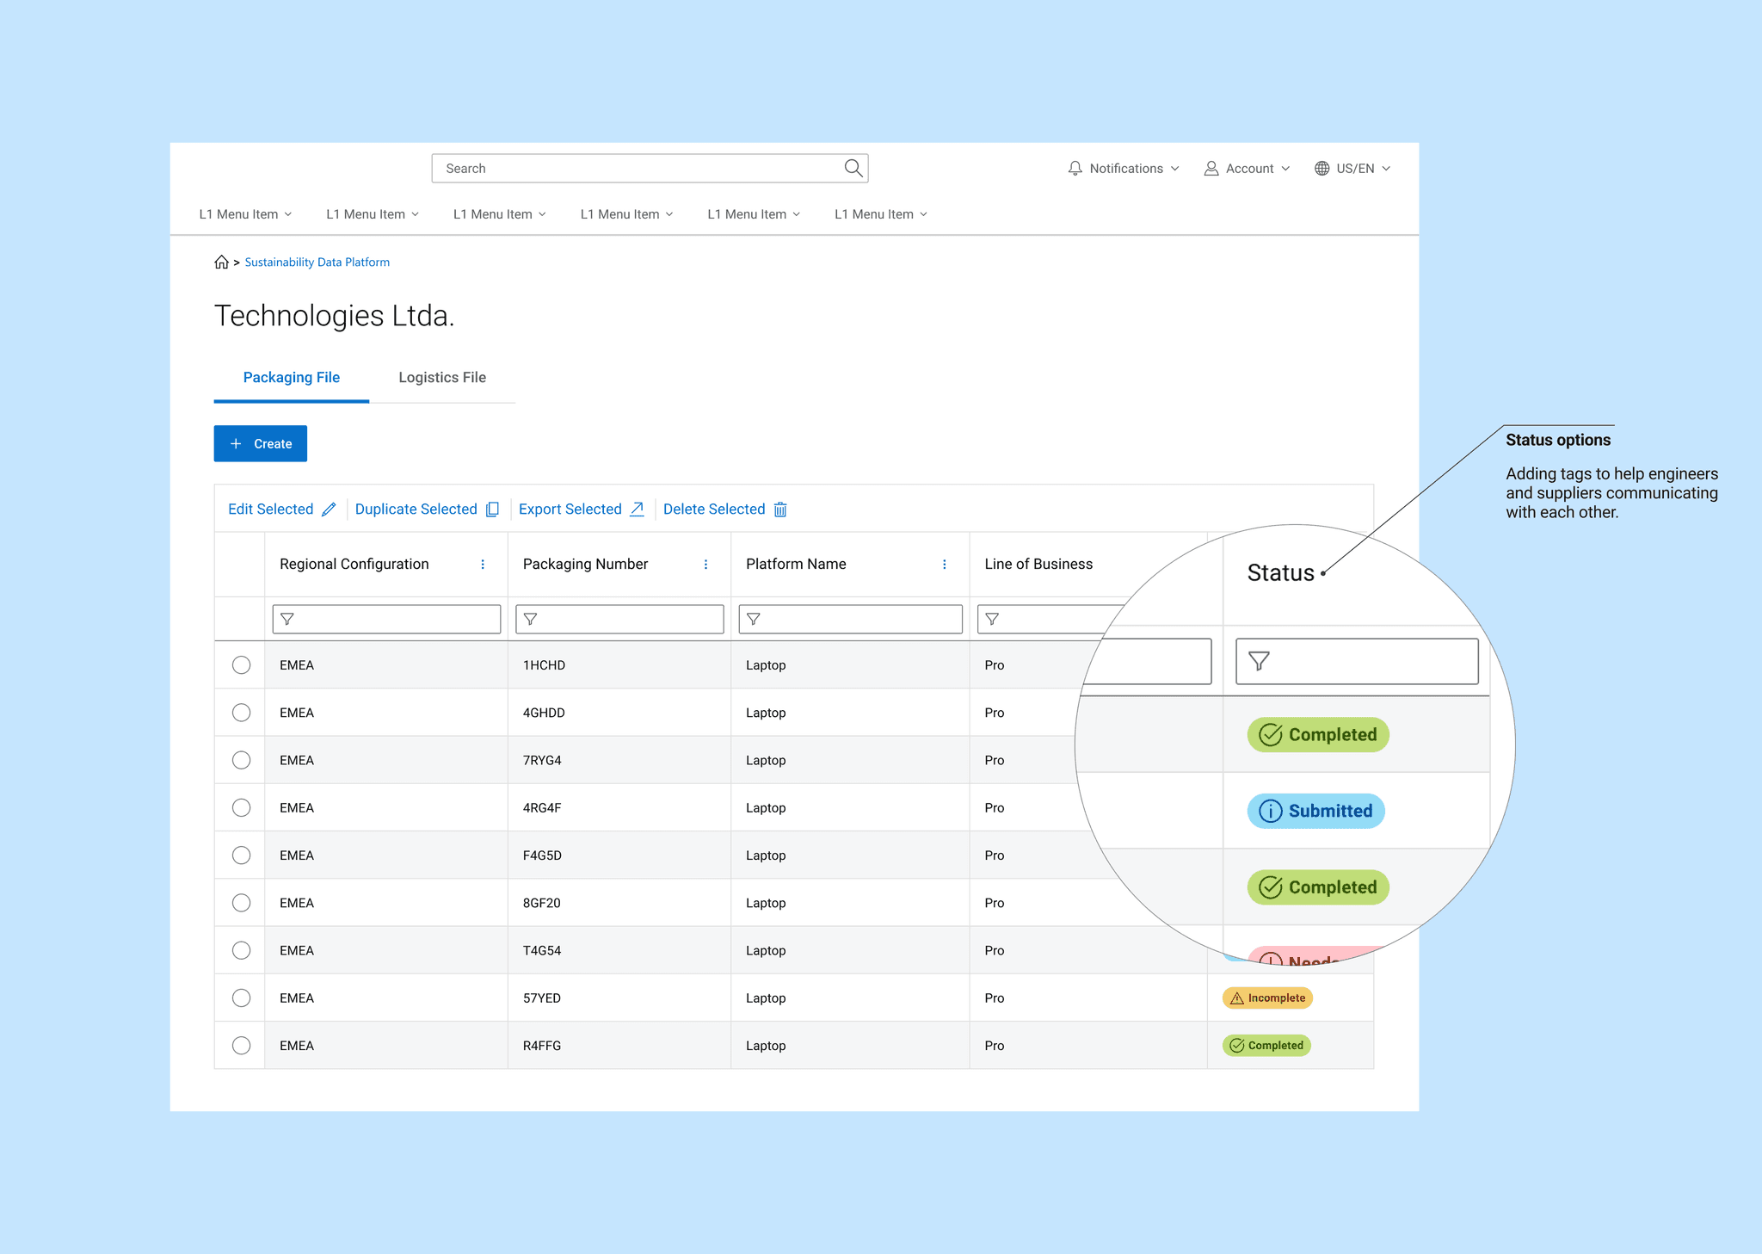Click the Packaging Number filter field

[x=619, y=620]
